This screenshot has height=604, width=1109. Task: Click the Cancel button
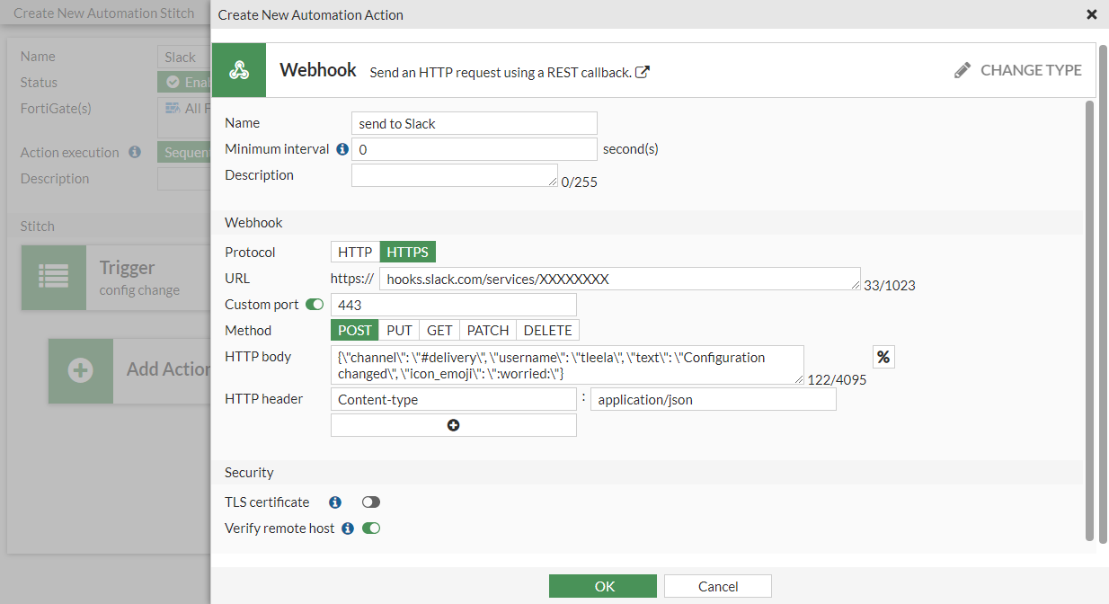[718, 586]
